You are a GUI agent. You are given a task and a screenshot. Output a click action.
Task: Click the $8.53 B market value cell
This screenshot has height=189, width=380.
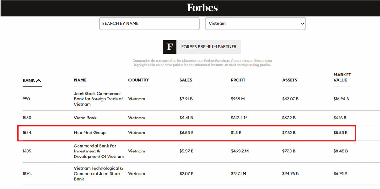340,133
